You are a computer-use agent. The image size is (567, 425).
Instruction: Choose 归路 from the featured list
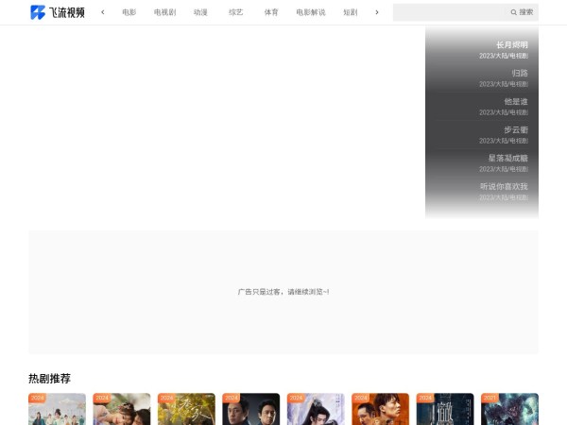(519, 74)
